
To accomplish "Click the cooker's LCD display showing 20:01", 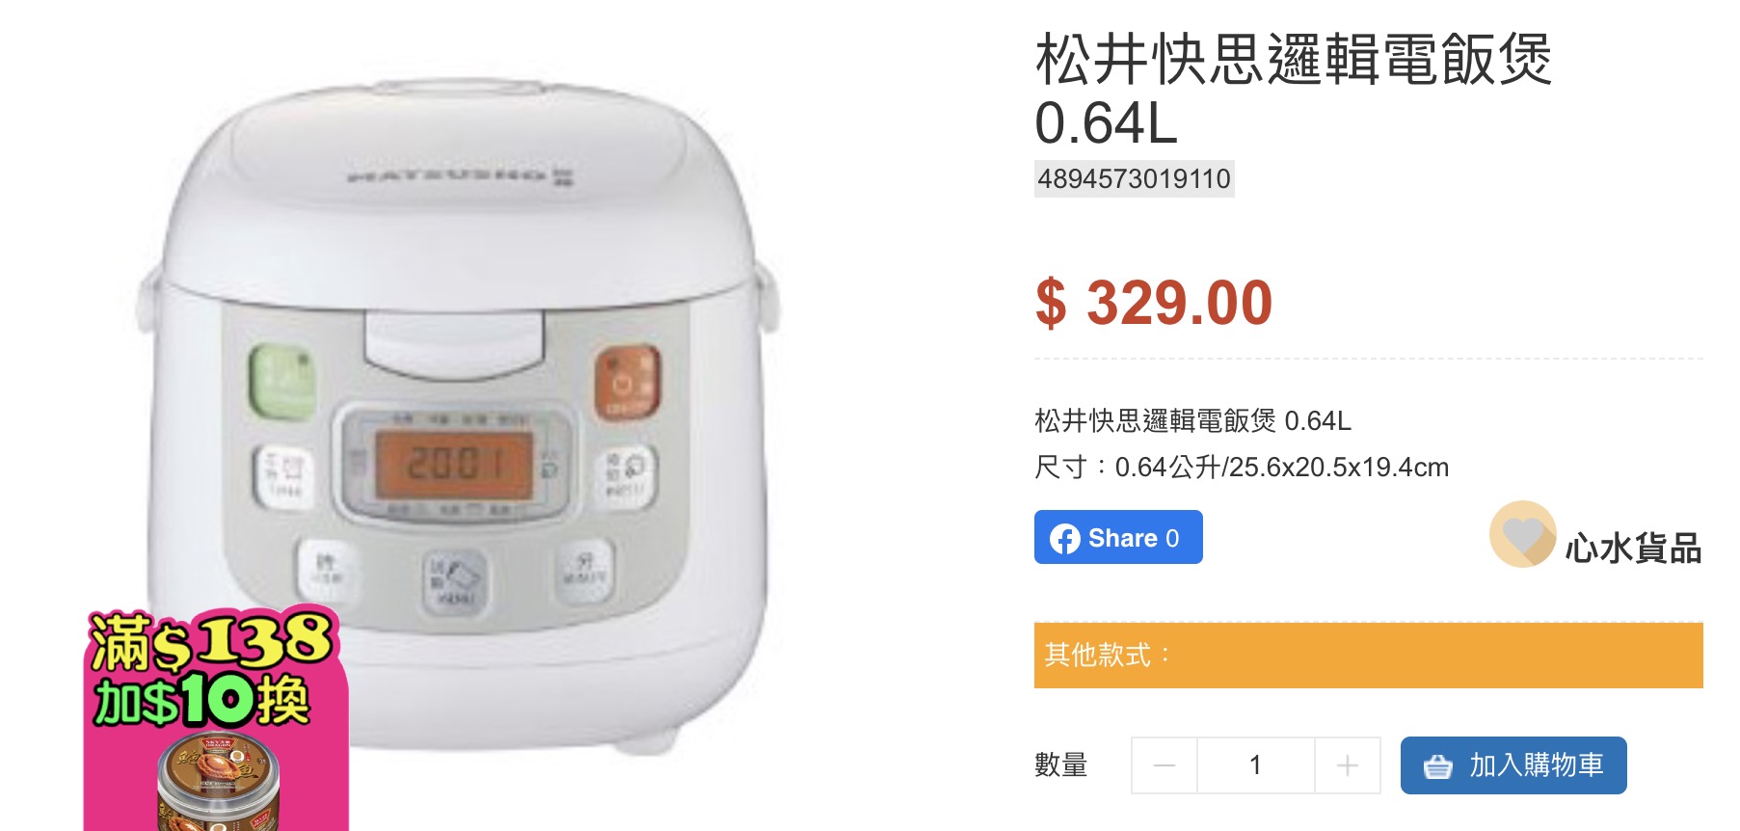I will [453, 465].
